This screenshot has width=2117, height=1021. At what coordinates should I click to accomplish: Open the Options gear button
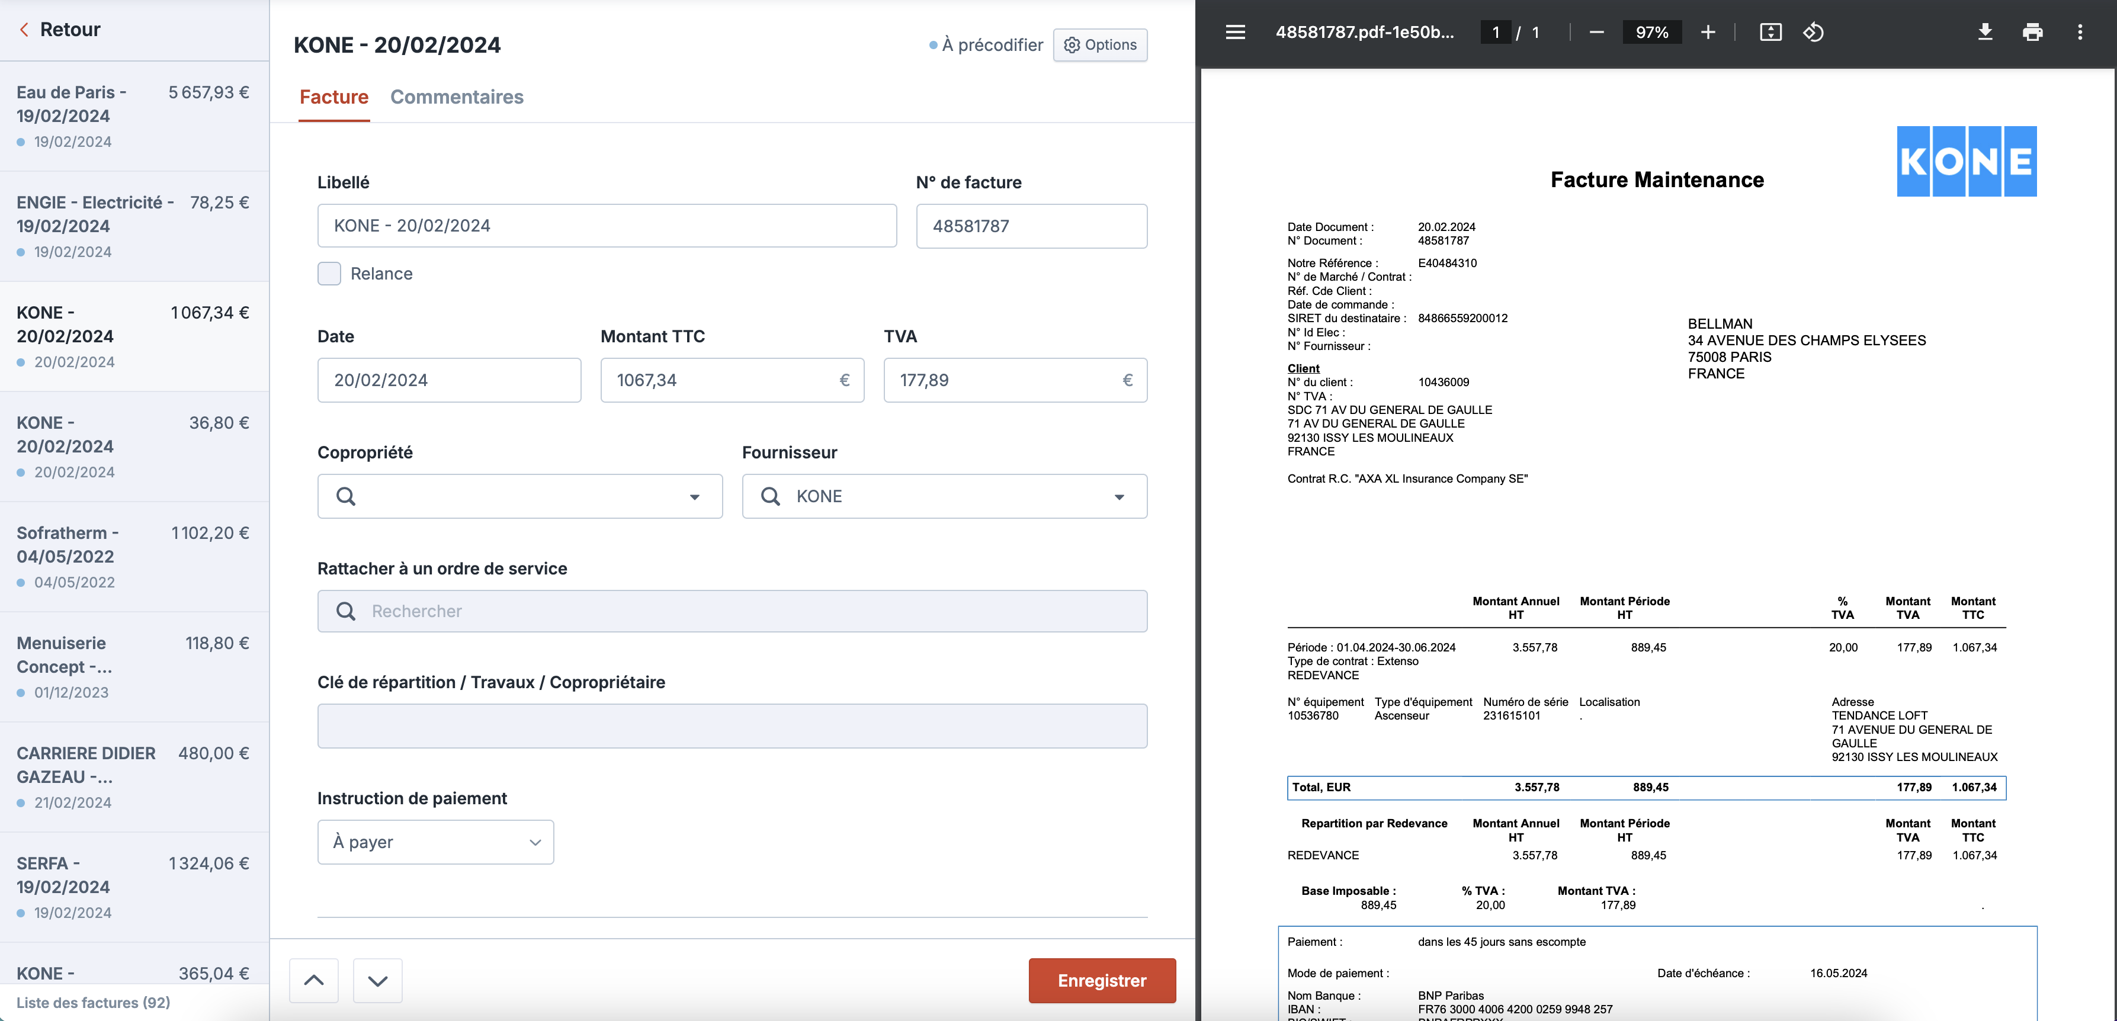click(x=1099, y=44)
